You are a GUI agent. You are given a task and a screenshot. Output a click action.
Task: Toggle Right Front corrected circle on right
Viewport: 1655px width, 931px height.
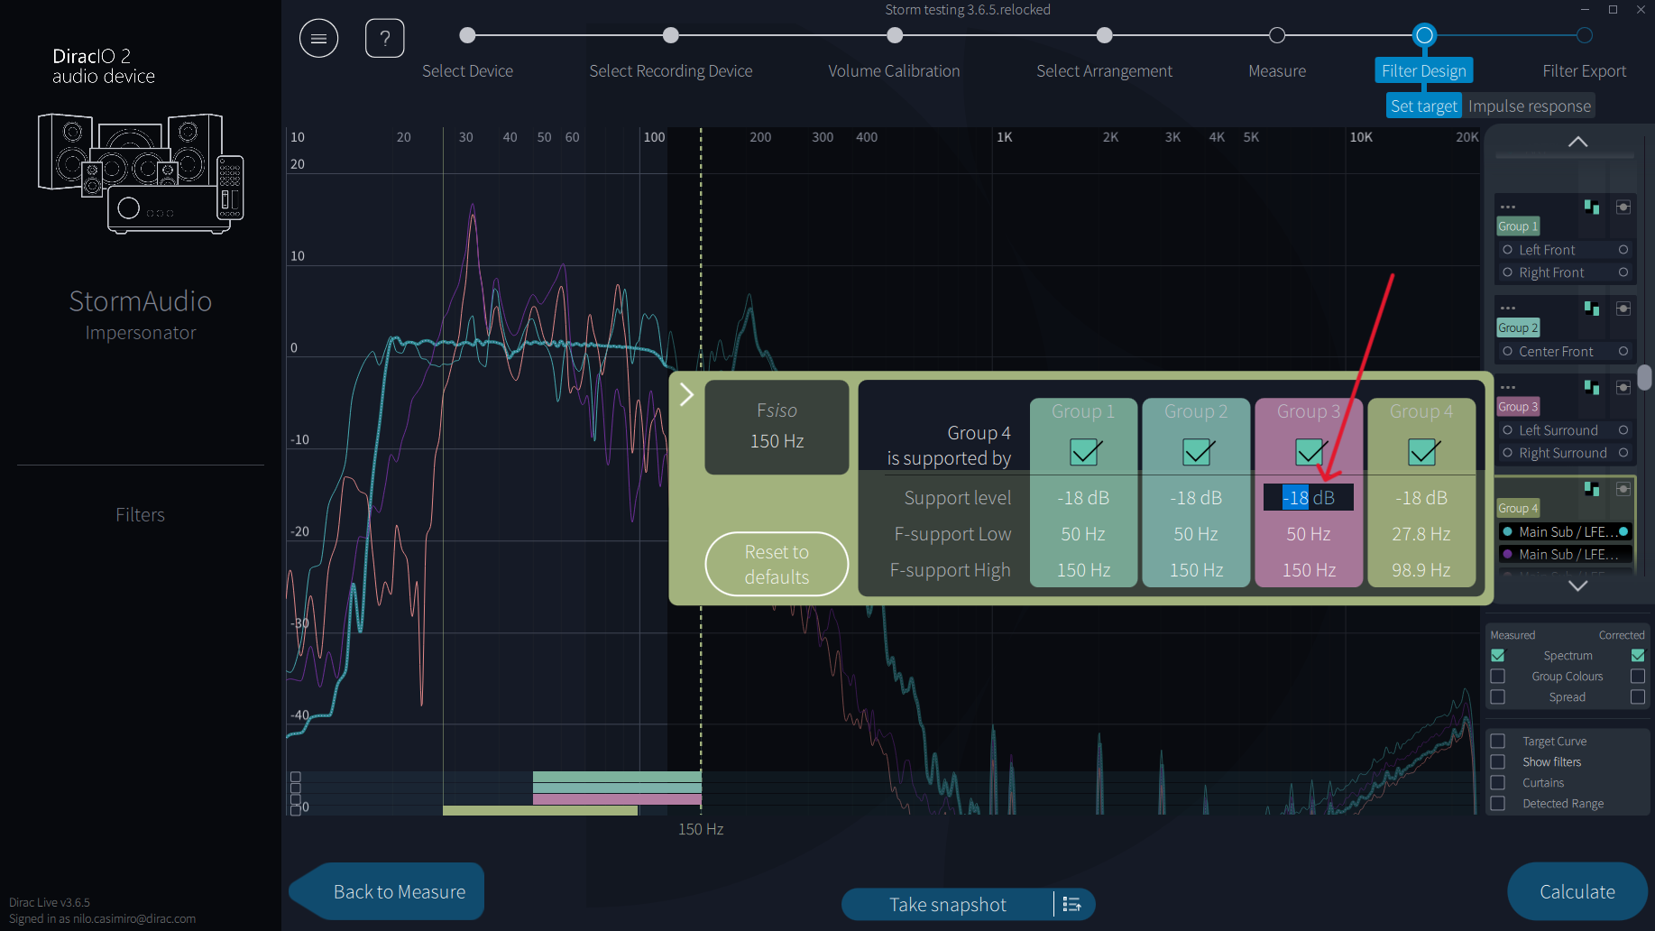[x=1623, y=272]
